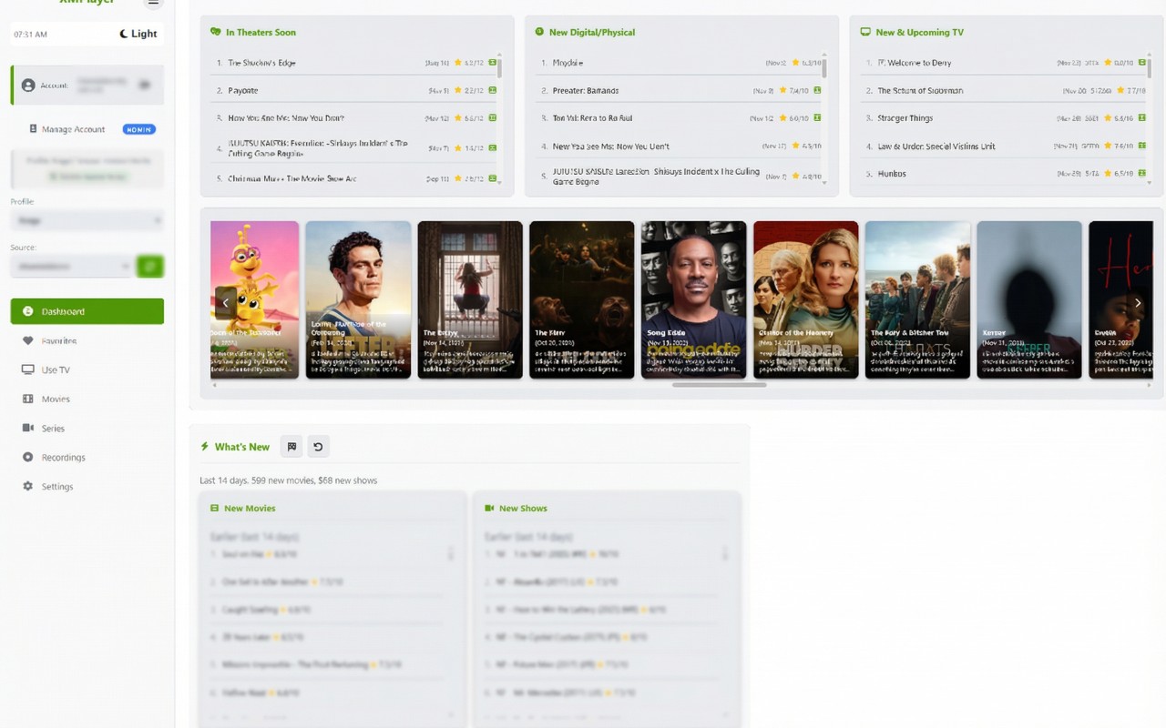Select the Welcome to Derry title
This screenshot has width=1166, height=728.
click(914, 63)
